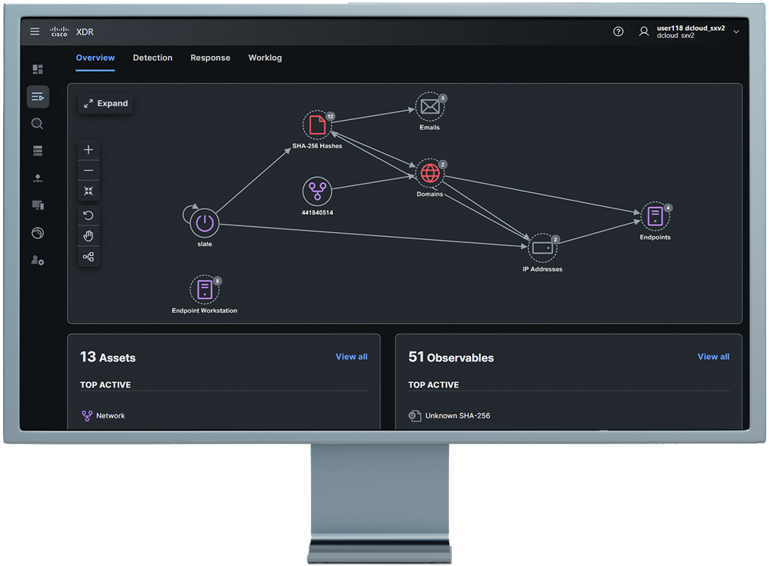The image size is (770, 566).
Task: Switch to the Detection tab
Action: 152,58
